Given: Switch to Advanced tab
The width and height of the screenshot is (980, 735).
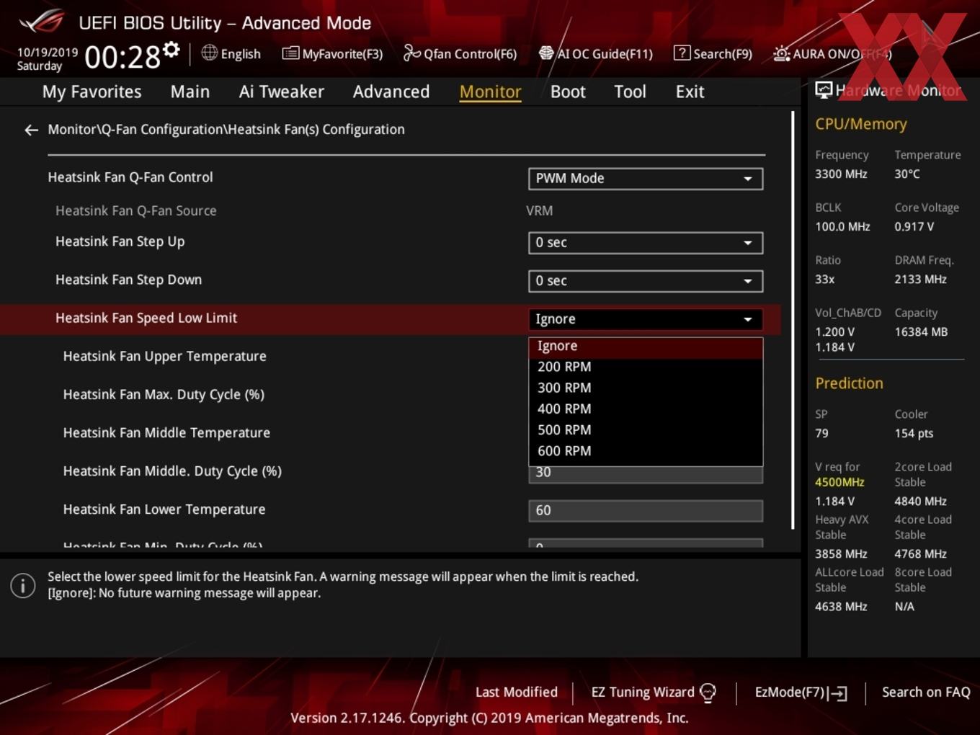Looking at the screenshot, I should pos(391,92).
